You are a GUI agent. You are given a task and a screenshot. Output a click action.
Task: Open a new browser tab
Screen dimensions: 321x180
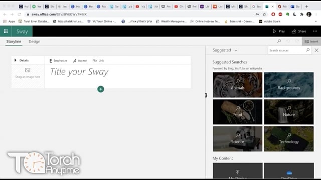(306, 6)
